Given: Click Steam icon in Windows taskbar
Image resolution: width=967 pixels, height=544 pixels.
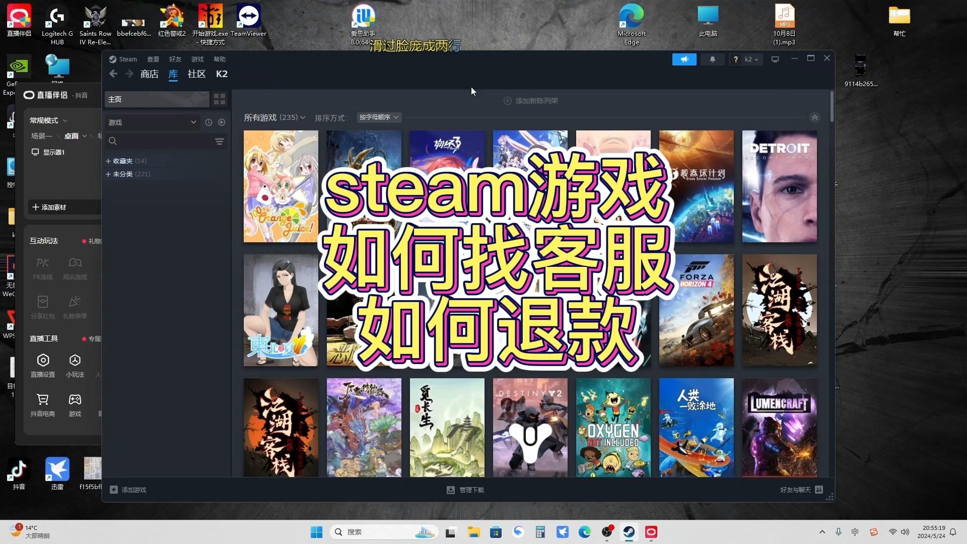Looking at the screenshot, I should click(x=629, y=532).
